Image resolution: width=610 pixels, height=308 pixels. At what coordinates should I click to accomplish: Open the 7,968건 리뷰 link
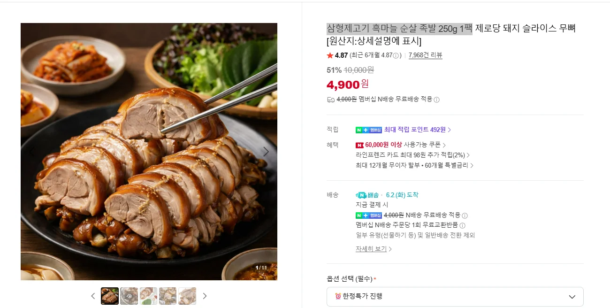(425, 55)
